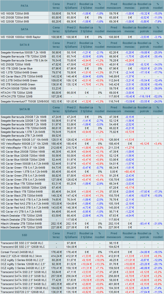
Task: Click the 212,60 € current price cell
Action: coord(56,147)
